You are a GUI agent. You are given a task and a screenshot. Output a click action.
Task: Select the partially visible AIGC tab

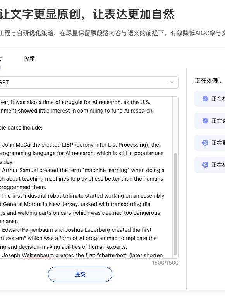tap(0, 59)
